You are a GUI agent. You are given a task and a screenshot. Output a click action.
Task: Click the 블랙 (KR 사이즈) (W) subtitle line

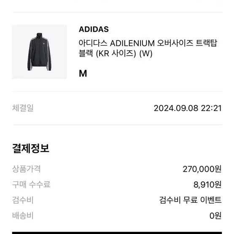coord(116,54)
